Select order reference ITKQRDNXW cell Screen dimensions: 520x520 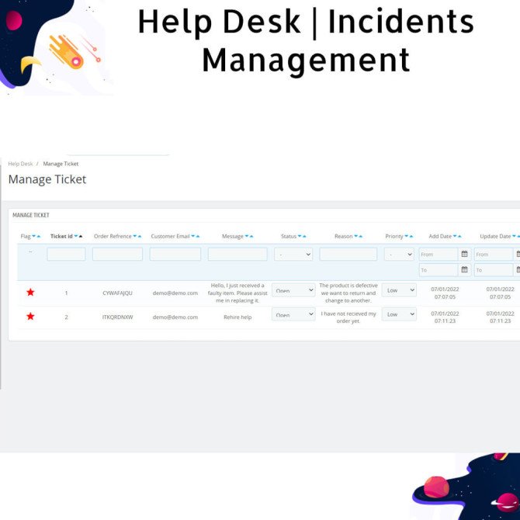click(x=117, y=317)
